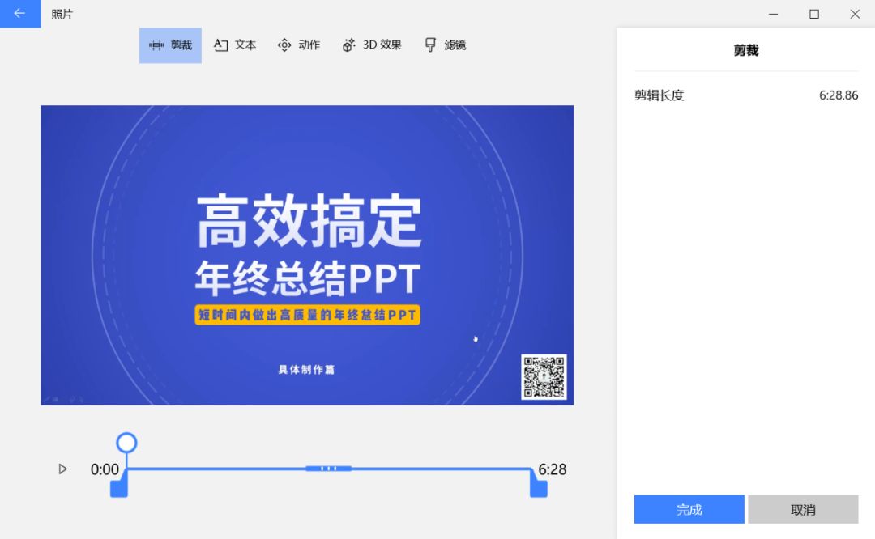Close the Photos window
Image resolution: width=875 pixels, height=539 pixels.
855,14
